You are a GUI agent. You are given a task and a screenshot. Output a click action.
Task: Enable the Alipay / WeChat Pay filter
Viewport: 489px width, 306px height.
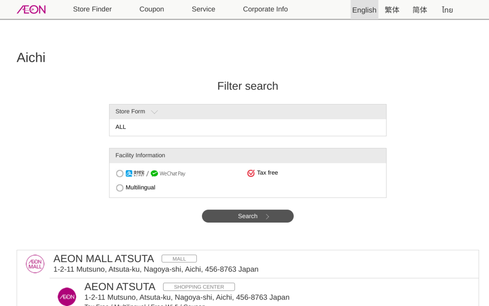point(120,174)
